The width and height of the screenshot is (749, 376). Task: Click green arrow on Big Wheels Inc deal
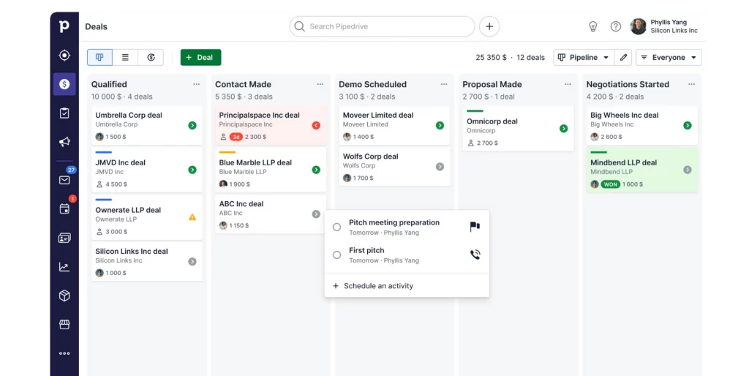(x=688, y=125)
